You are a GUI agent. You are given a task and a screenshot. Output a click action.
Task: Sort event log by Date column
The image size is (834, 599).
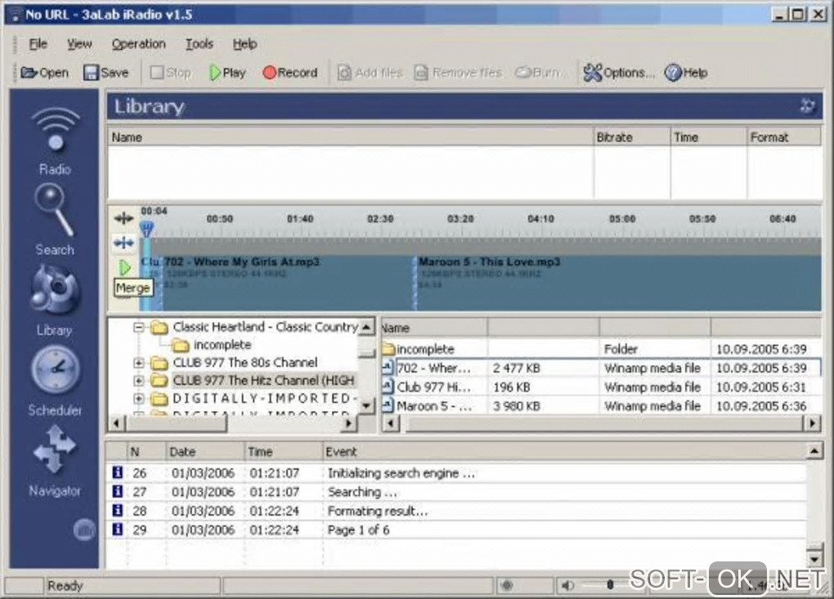[x=204, y=452]
